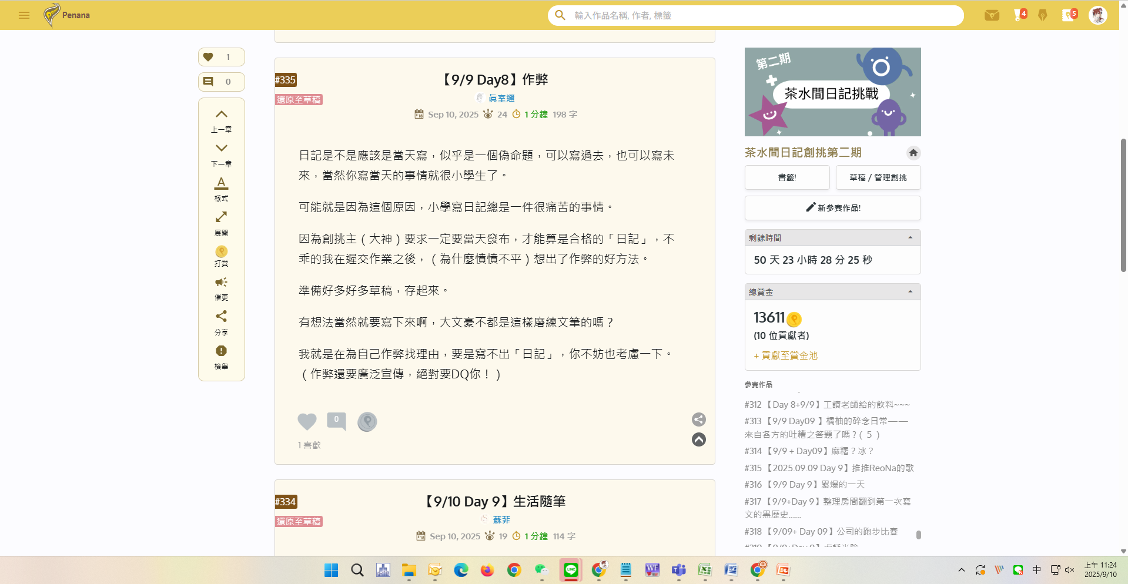Collapse the 總賞金 panel
1128x584 pixels.
coord(911,292)
